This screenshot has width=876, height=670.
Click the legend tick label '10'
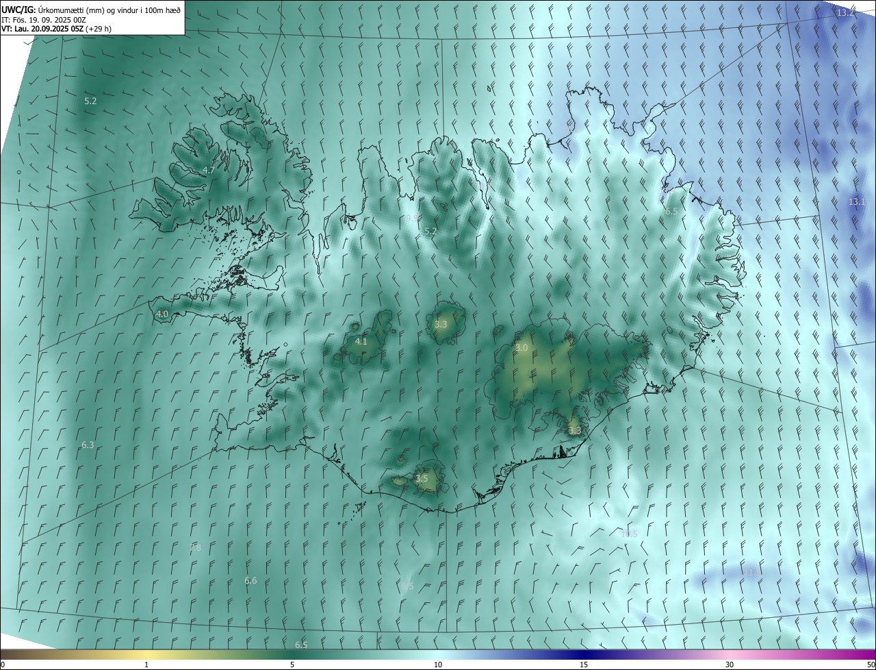[x=438, y=665]
